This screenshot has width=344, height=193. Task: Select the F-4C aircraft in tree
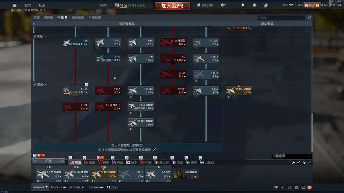point(108,42)
